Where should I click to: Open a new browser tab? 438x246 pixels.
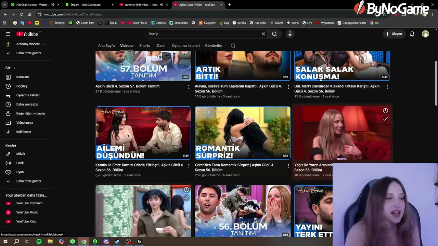[x=229, y=5]
